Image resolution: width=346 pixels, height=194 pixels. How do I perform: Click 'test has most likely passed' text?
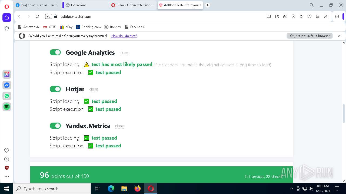122,64
